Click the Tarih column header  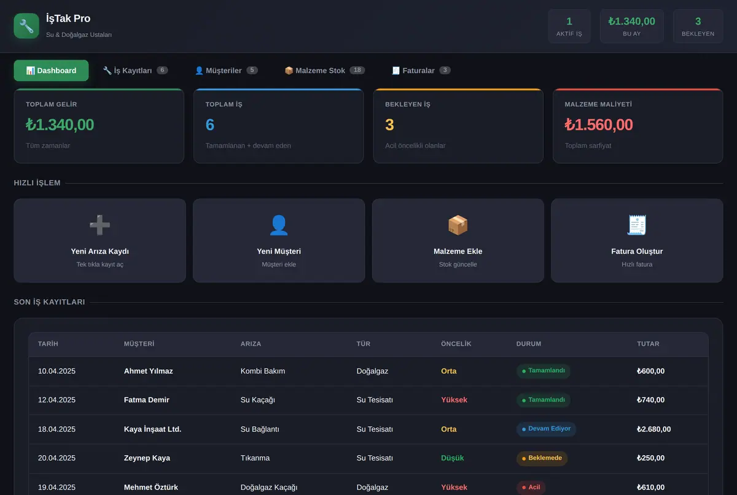pyautogui.click(x=48, y=344)
